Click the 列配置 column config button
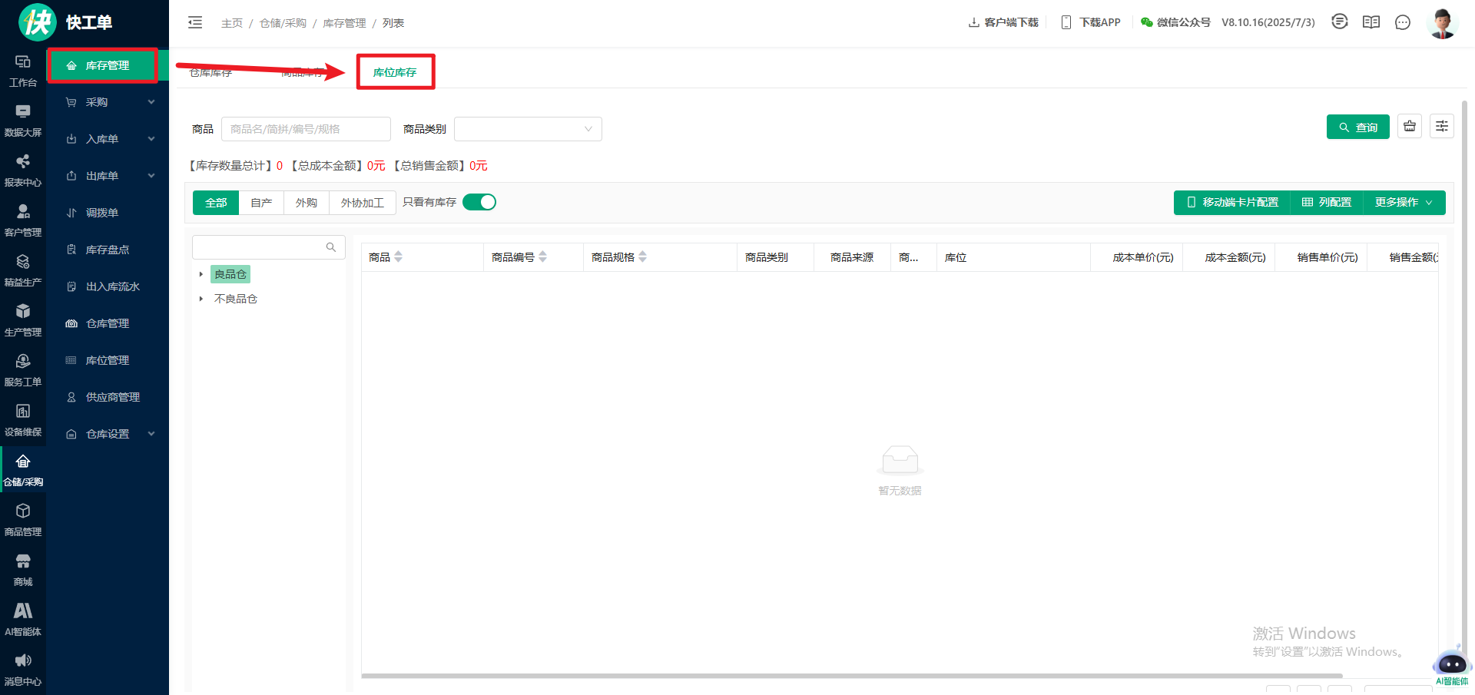1475x695 pixels. (1327, 203)
